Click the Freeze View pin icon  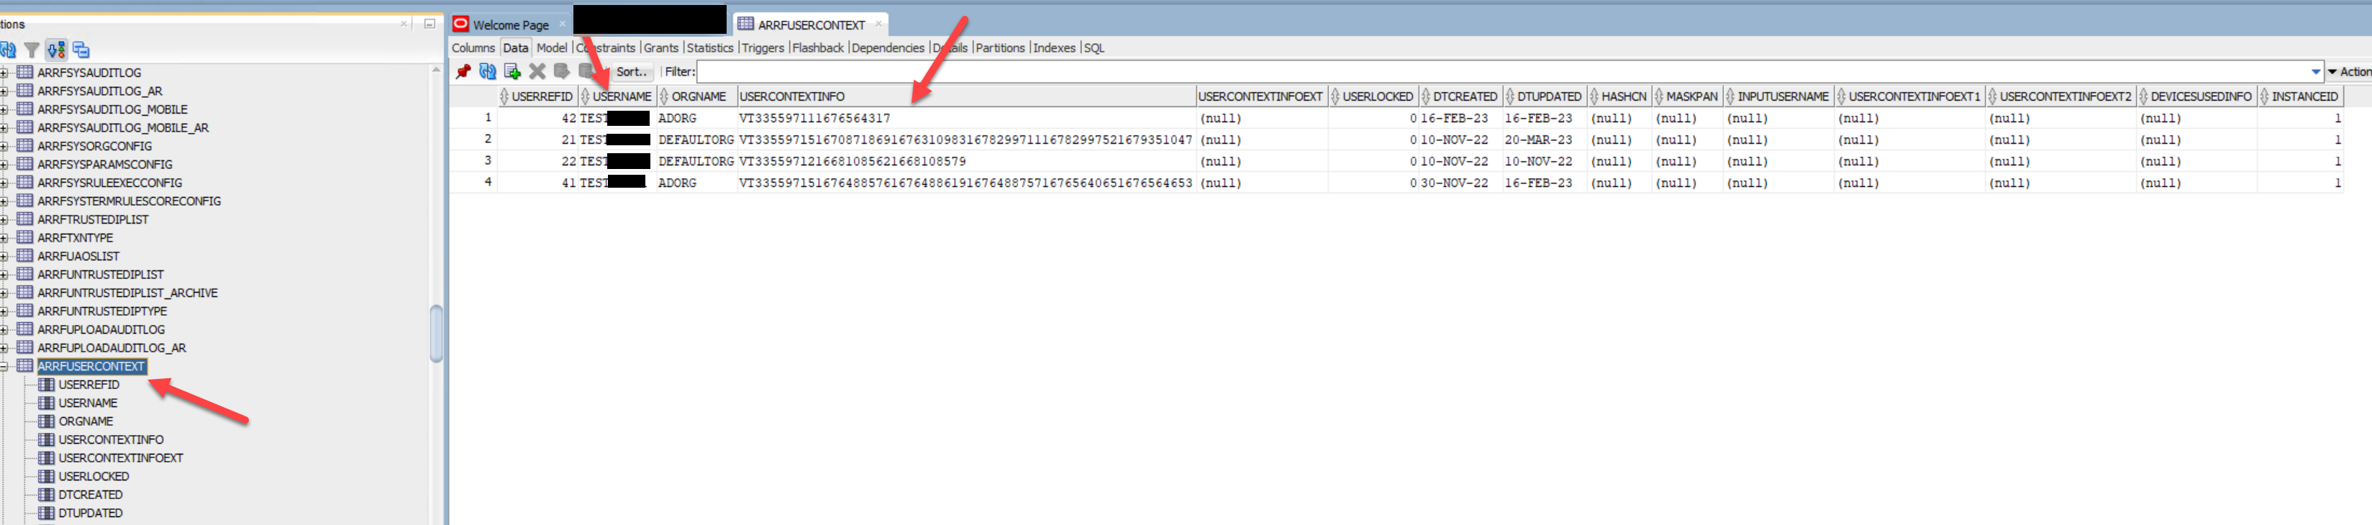click(463, 72)
